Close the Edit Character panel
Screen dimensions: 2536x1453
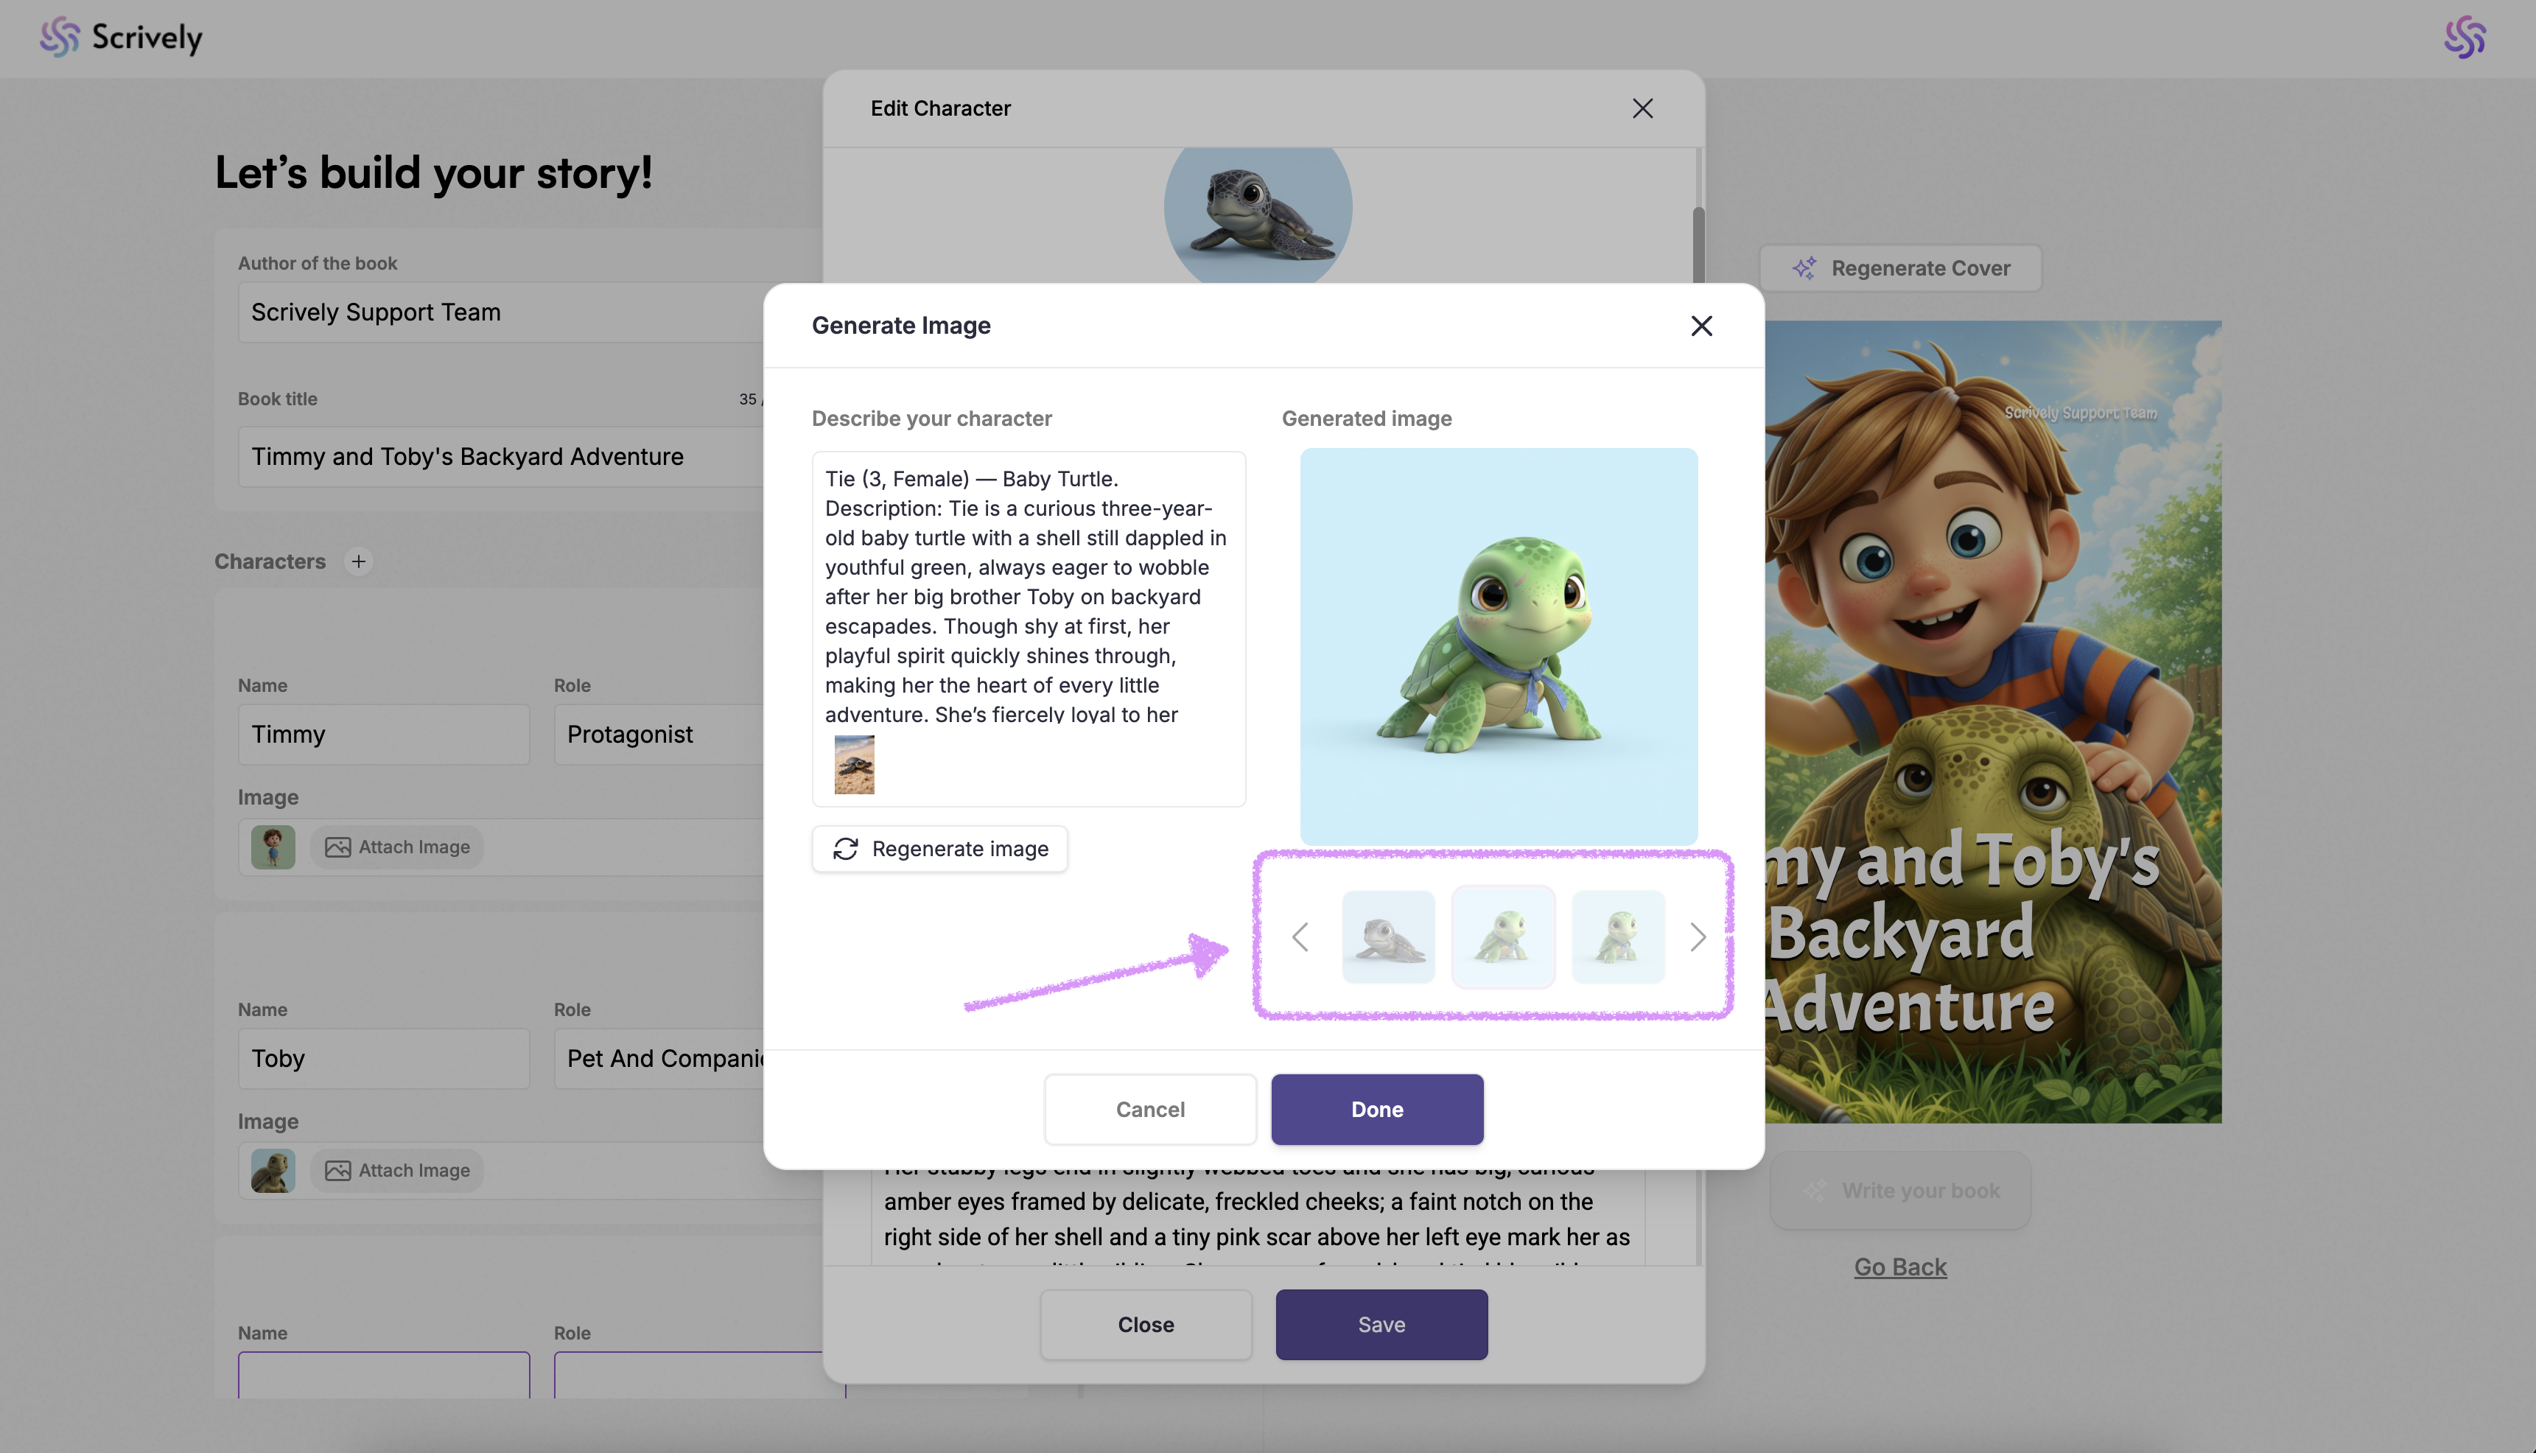1642,109
